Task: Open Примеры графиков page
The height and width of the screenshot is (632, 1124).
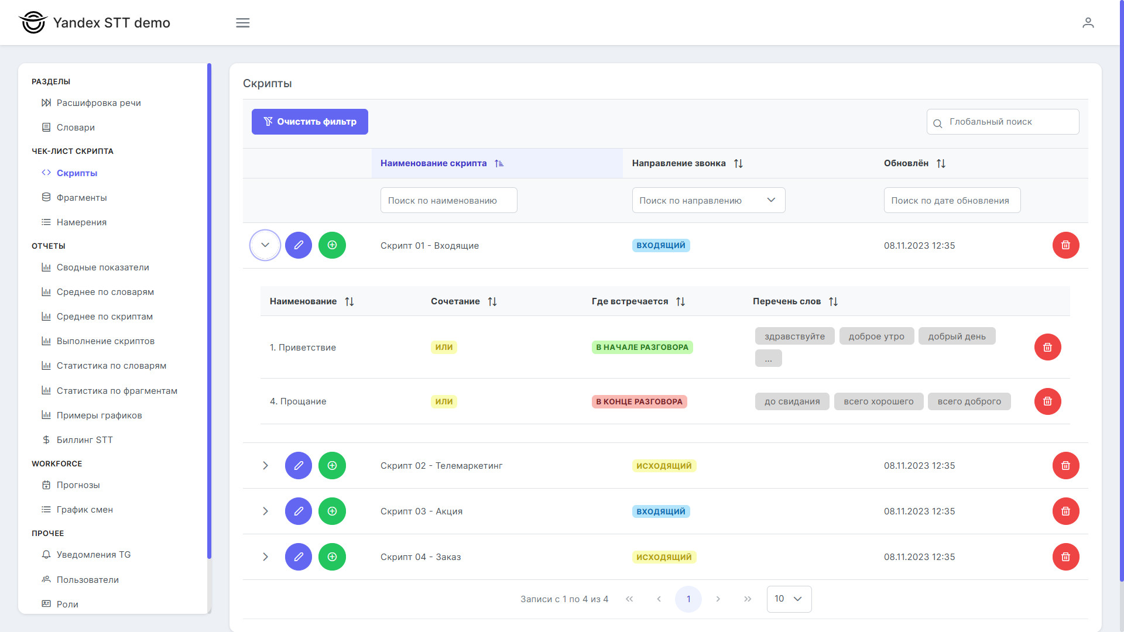Action: (91, 415)
